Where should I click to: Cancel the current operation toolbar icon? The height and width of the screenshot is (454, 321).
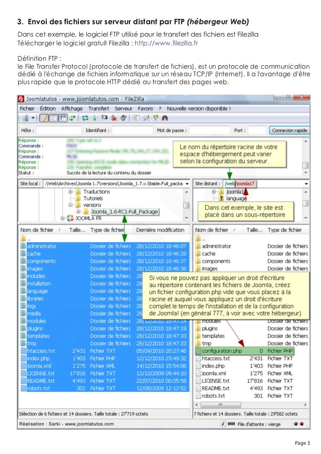(x=104, y=118)
